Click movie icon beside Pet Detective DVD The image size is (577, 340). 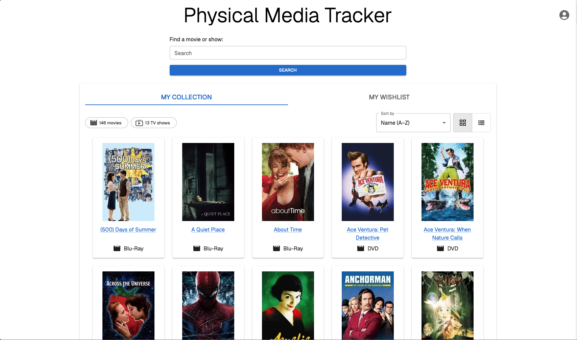pos(361,248)
